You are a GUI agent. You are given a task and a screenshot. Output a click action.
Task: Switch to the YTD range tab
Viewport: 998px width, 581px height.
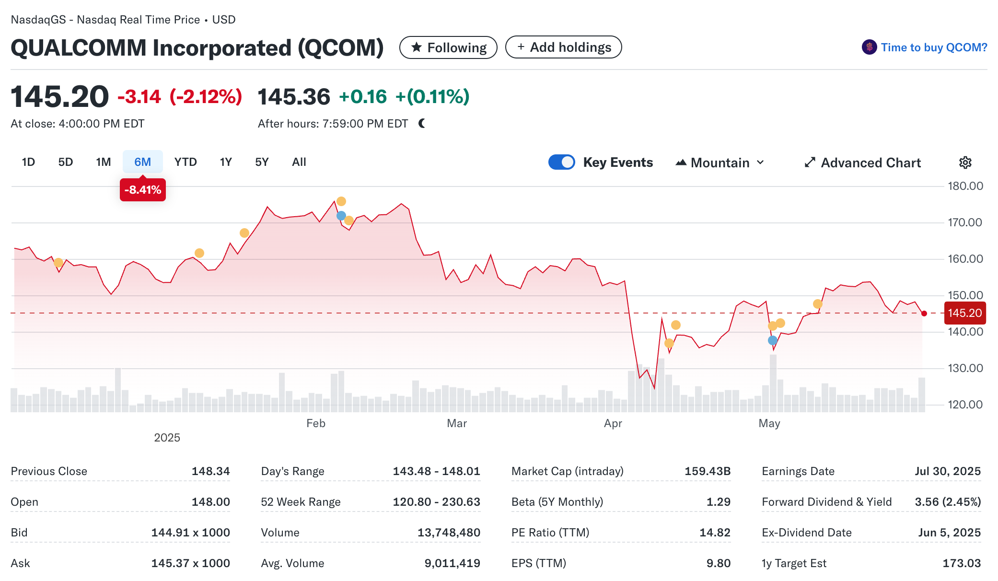(186, 162)
